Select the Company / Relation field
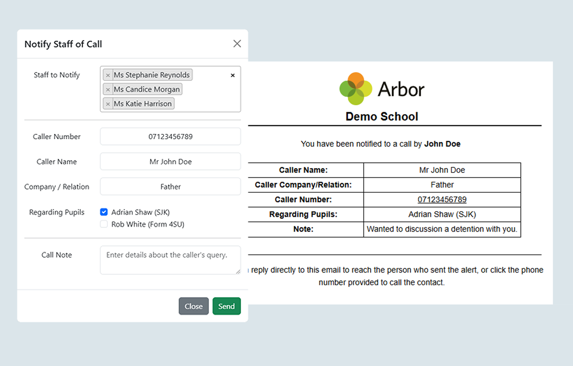This screenshot has height=366, width=573. click(x=170, y=187)
